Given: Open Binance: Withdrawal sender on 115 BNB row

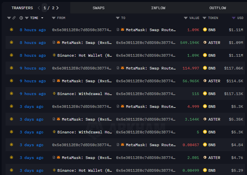Looking at the screenshot, I should (x=85, y=94).
